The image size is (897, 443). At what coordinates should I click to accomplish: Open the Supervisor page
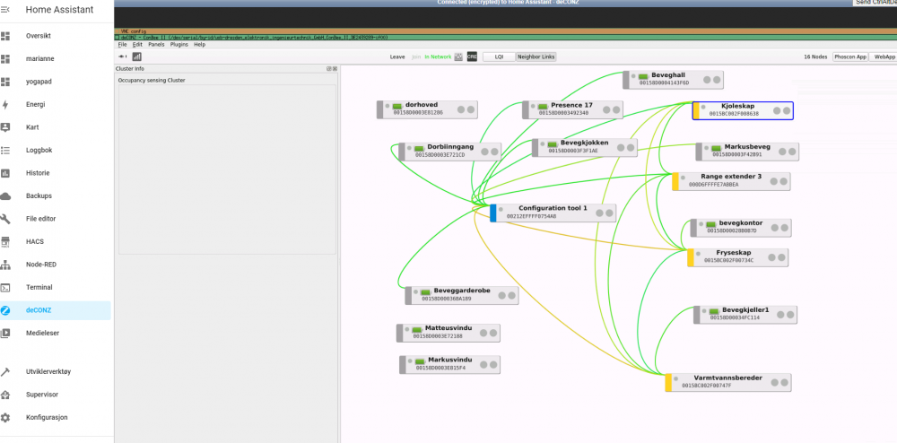tap(44, 395)
